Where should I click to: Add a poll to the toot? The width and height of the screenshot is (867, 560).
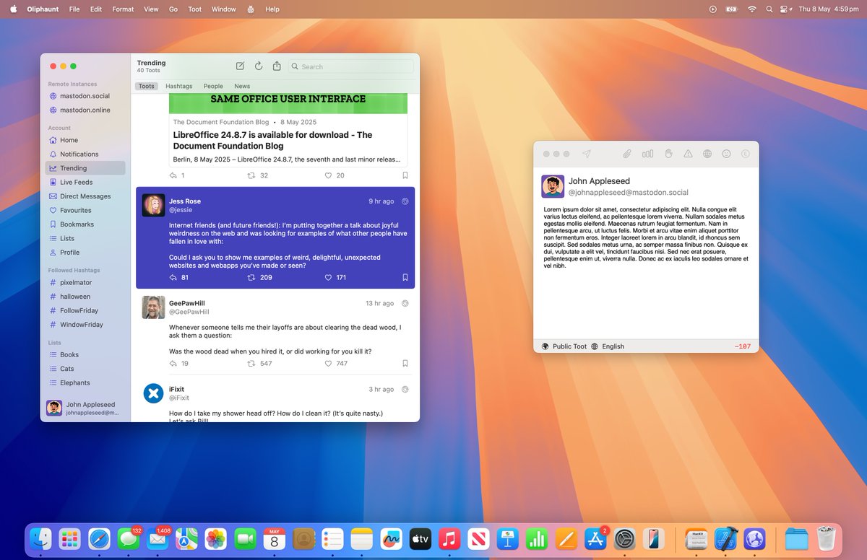click(647, 153)
